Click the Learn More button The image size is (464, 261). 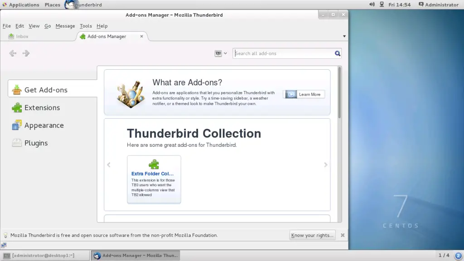tap(304, 94)
